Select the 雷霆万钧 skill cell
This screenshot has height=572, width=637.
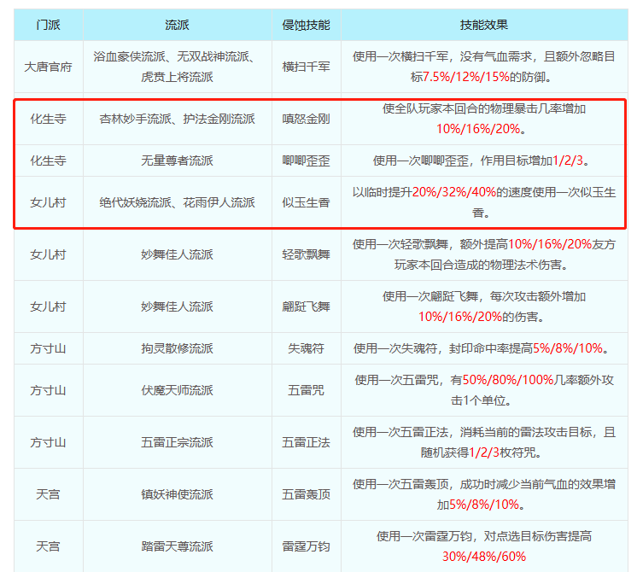[307, 546]
